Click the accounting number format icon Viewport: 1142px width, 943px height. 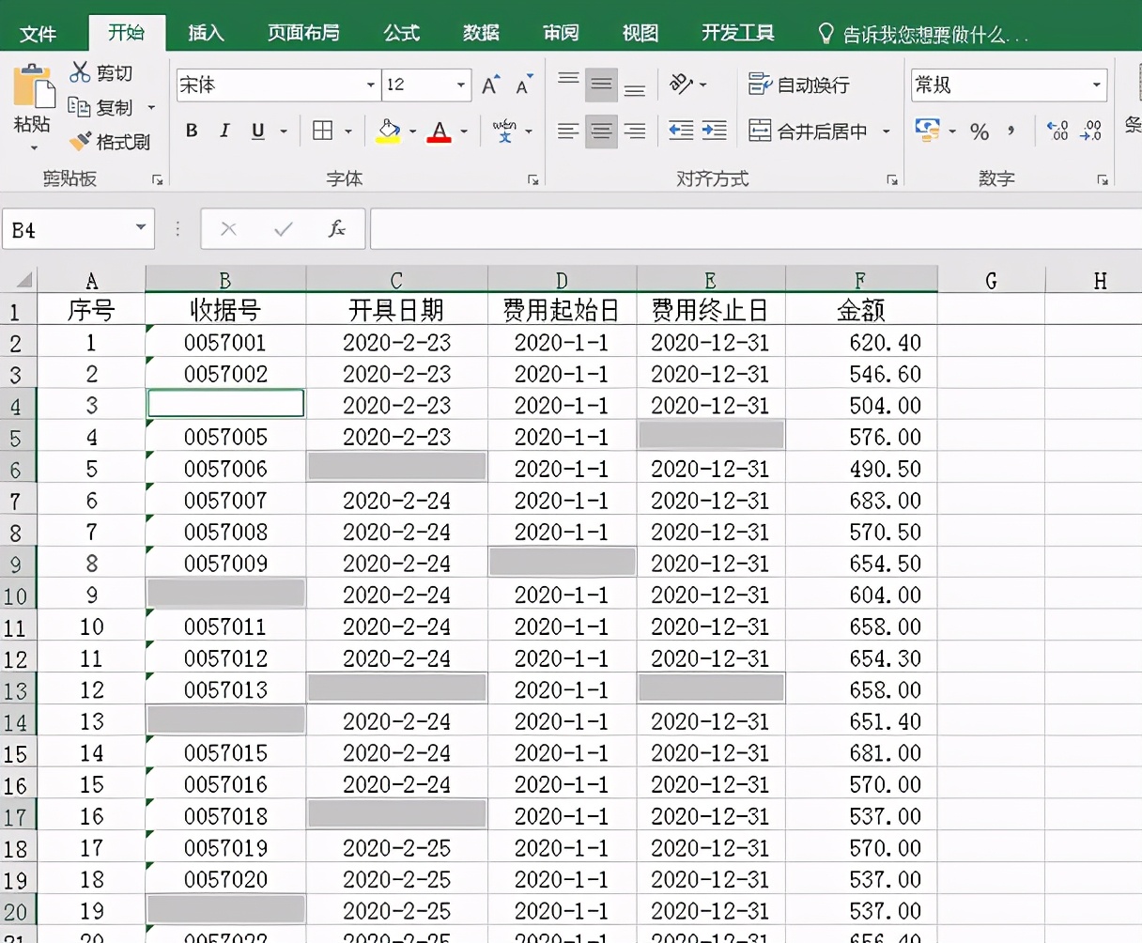[928, 131]
